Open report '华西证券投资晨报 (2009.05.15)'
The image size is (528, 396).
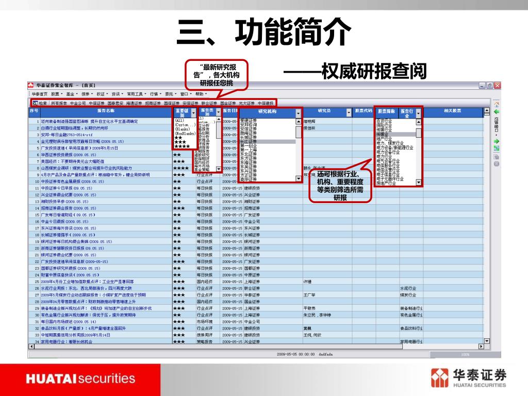(x=69, y=155)
